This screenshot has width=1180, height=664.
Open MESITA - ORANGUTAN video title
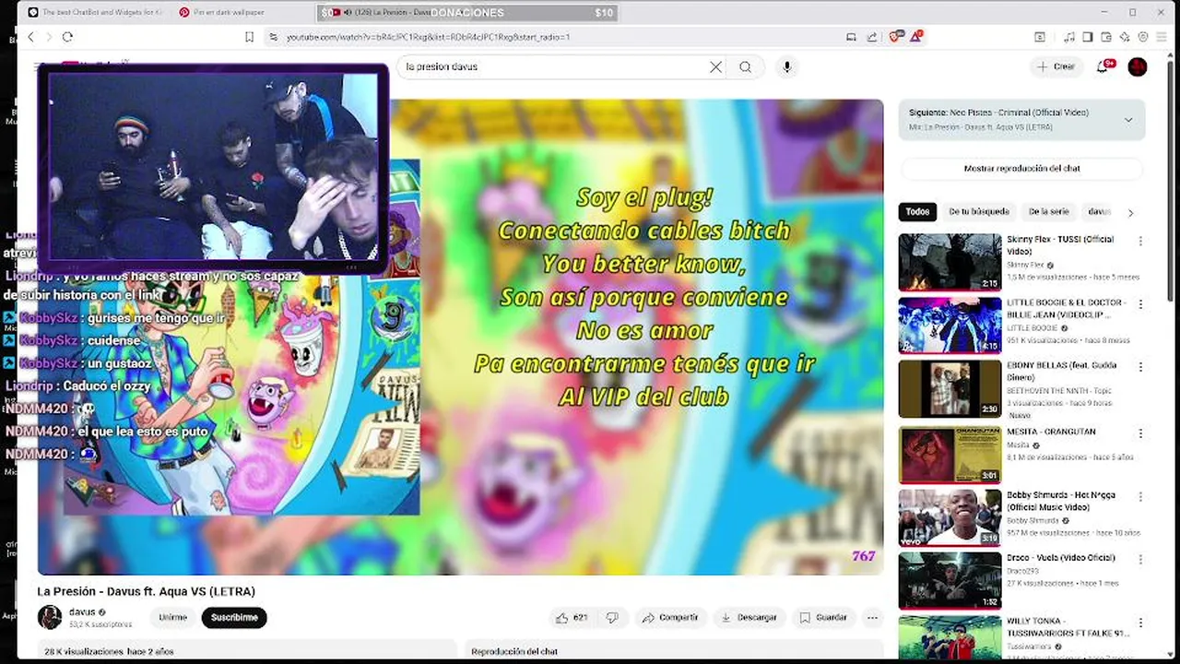point(1051,432)
